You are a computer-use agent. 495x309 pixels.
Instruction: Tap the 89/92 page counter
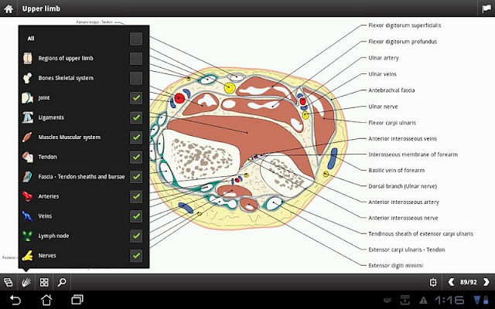[469, 282]
